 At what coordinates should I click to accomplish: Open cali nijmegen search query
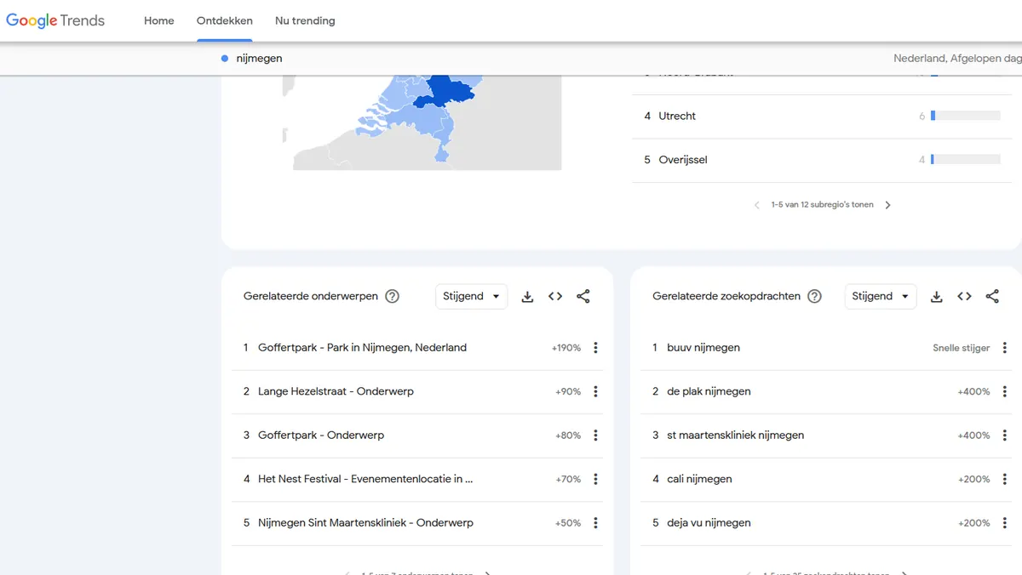coord(699,480)
